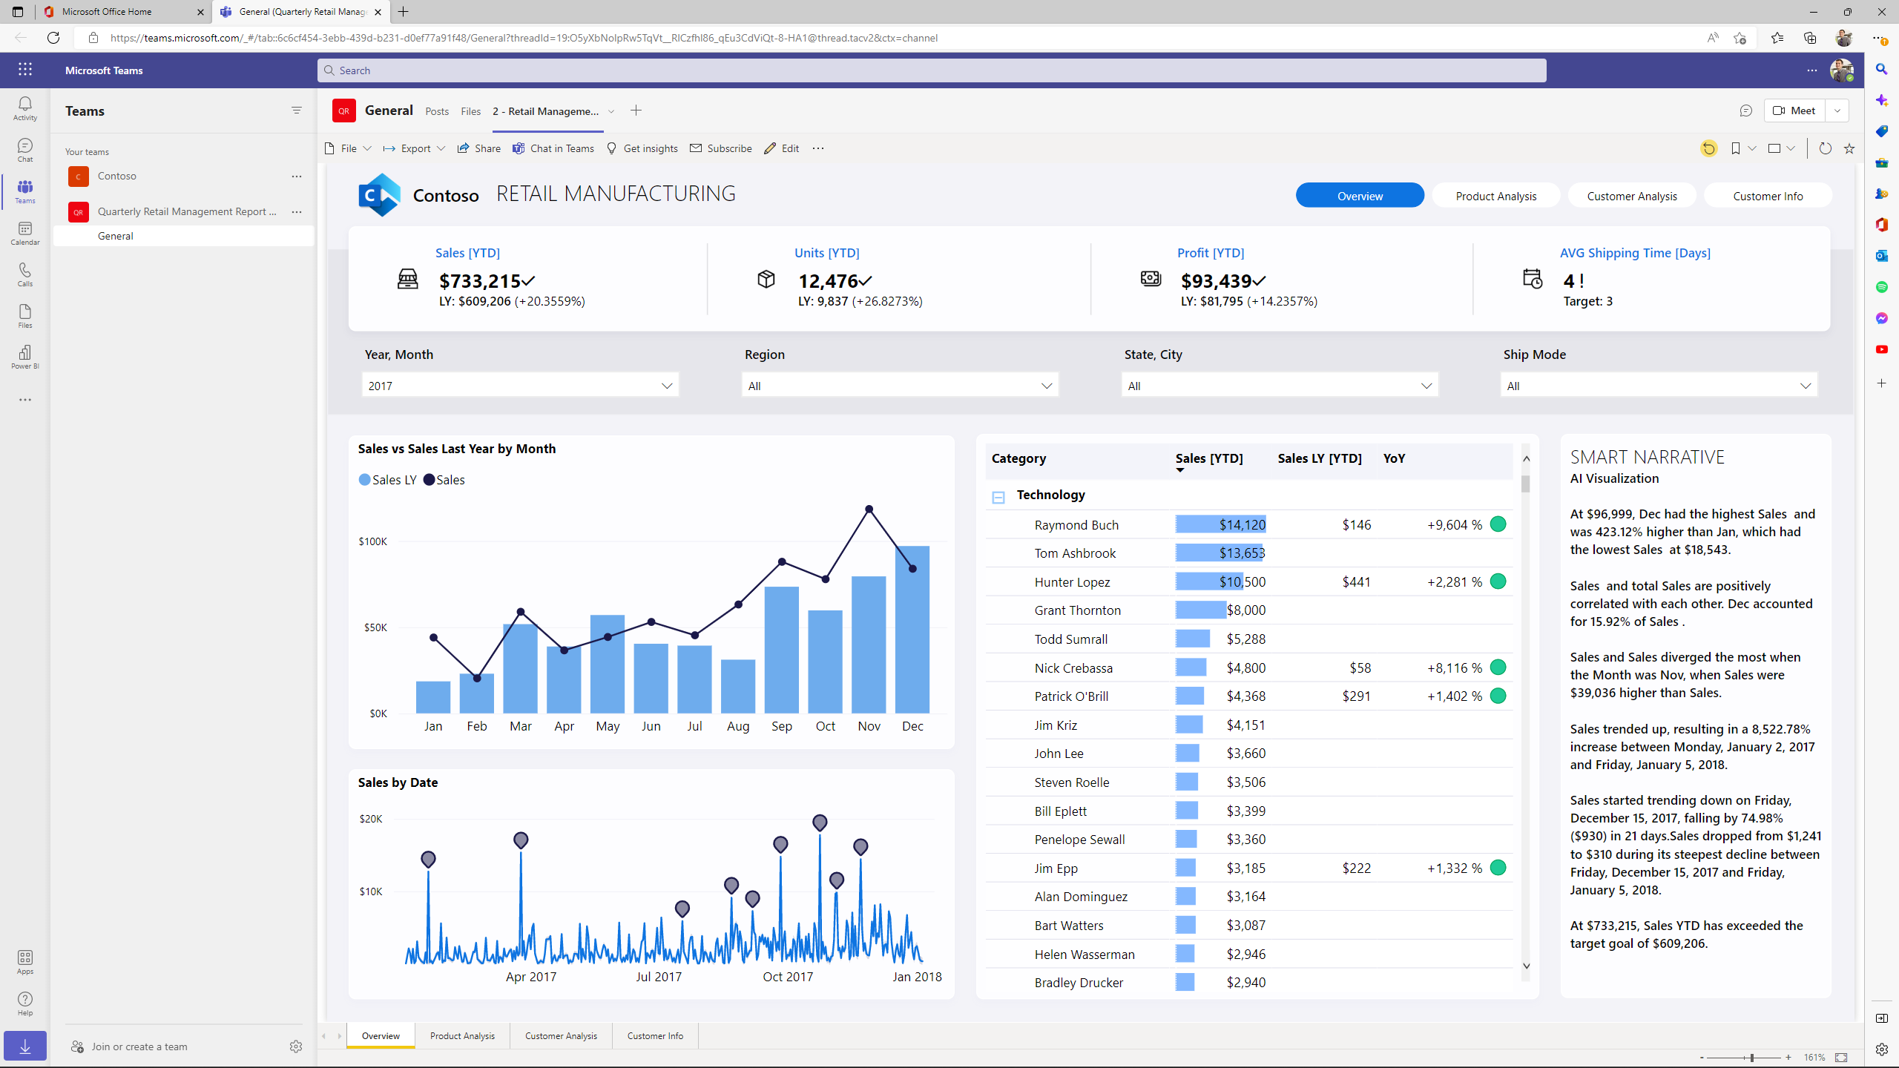Open more options for Quarterly Retail Management Report team
This screenshot has height=1068, width=1899.
(x=297, y=212)
